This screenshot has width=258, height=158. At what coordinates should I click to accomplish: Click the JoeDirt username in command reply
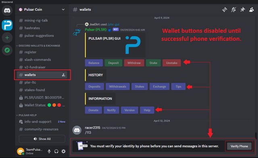click(94, 24)
